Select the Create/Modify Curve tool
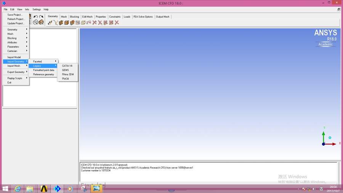Viewport: 343px width, 193px height. pyautogui.click(x=55, y=23)
